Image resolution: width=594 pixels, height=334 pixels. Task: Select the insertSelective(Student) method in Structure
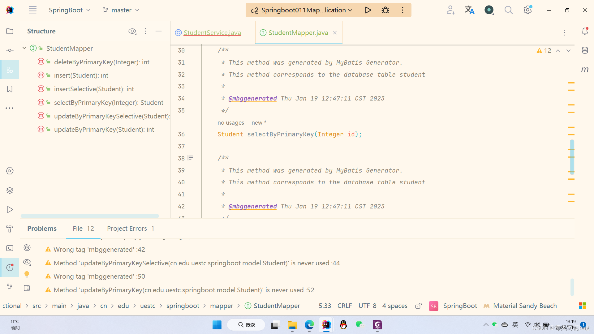click(x=94, y=89)
